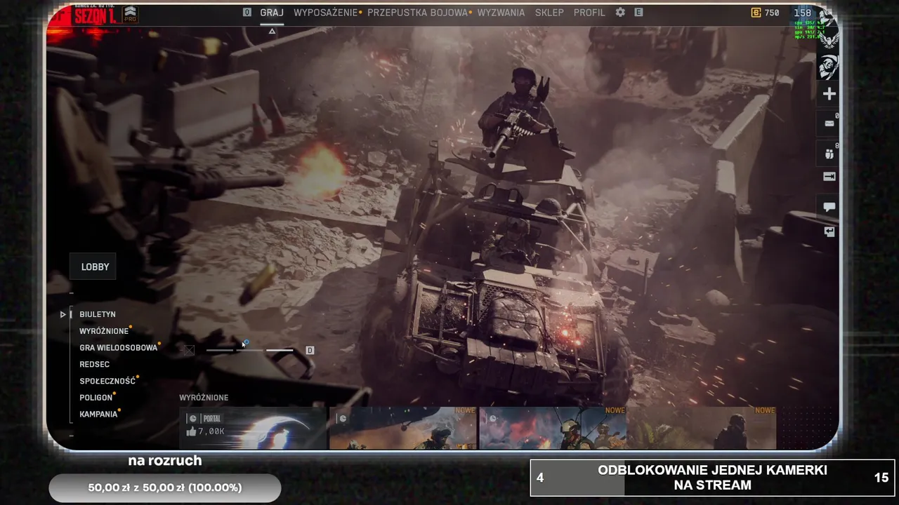Image resolution: width=899 pixels, height=505 pixels.
Task: Select KAMPANIA menu entry
Action: 98,415
